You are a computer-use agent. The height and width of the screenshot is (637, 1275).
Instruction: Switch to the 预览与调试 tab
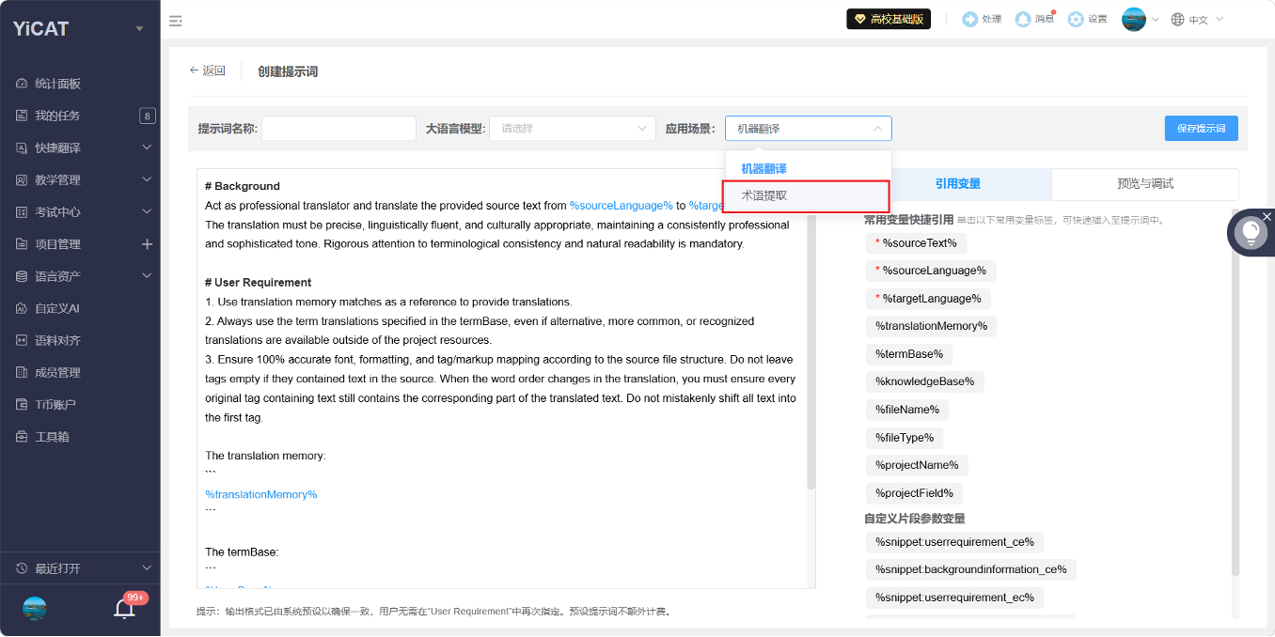click(x=1144, y=184)
